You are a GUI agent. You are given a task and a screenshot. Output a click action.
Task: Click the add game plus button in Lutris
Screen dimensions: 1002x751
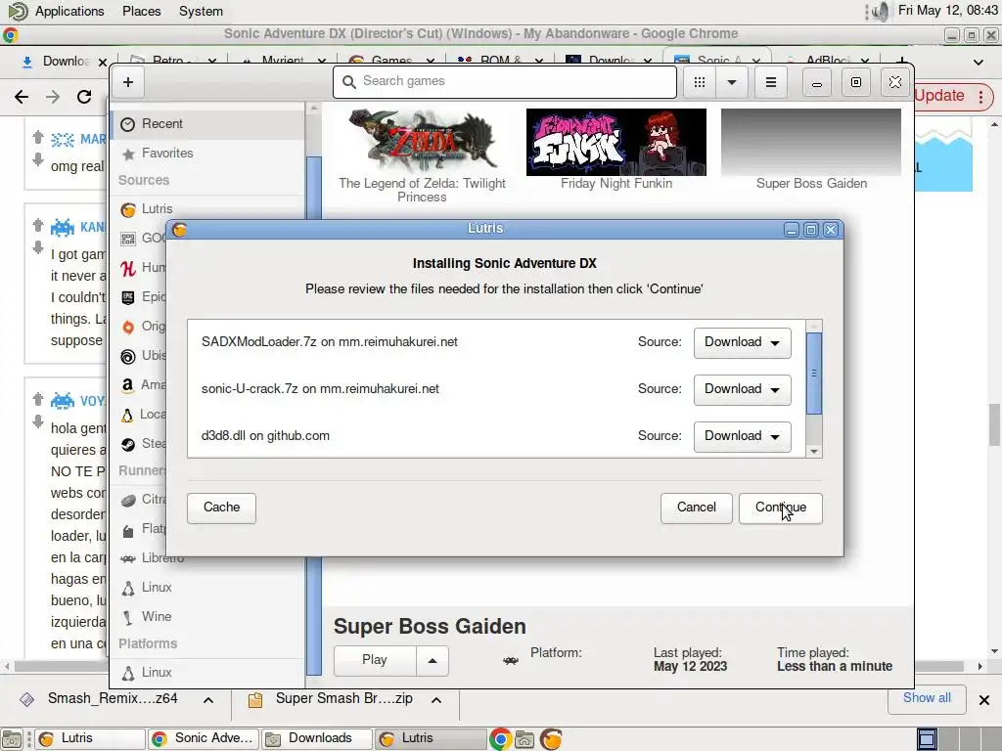(128, 82)
